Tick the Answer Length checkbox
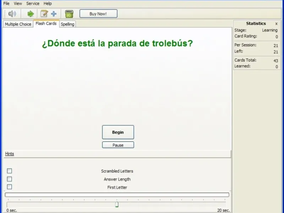 pos(10,179)
